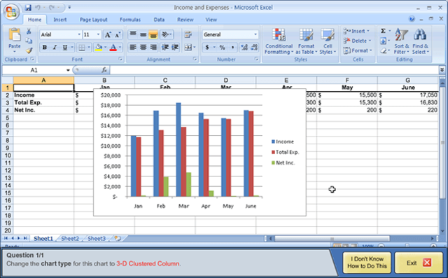The image size is (448, 278).
Task: Open Cell Styles gallery
Action: coord(328,41)
